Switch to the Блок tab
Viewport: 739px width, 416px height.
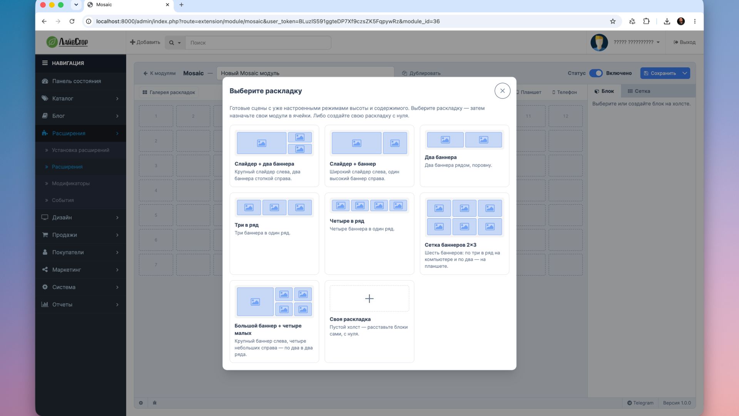(x=604, y=91)
